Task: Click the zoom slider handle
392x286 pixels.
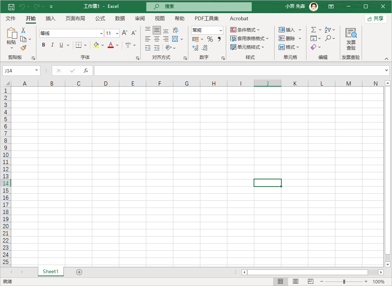Action: tap(344, 281)
